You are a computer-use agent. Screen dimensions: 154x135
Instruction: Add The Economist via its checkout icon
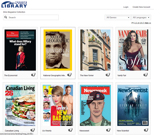(x=33, y=75)
